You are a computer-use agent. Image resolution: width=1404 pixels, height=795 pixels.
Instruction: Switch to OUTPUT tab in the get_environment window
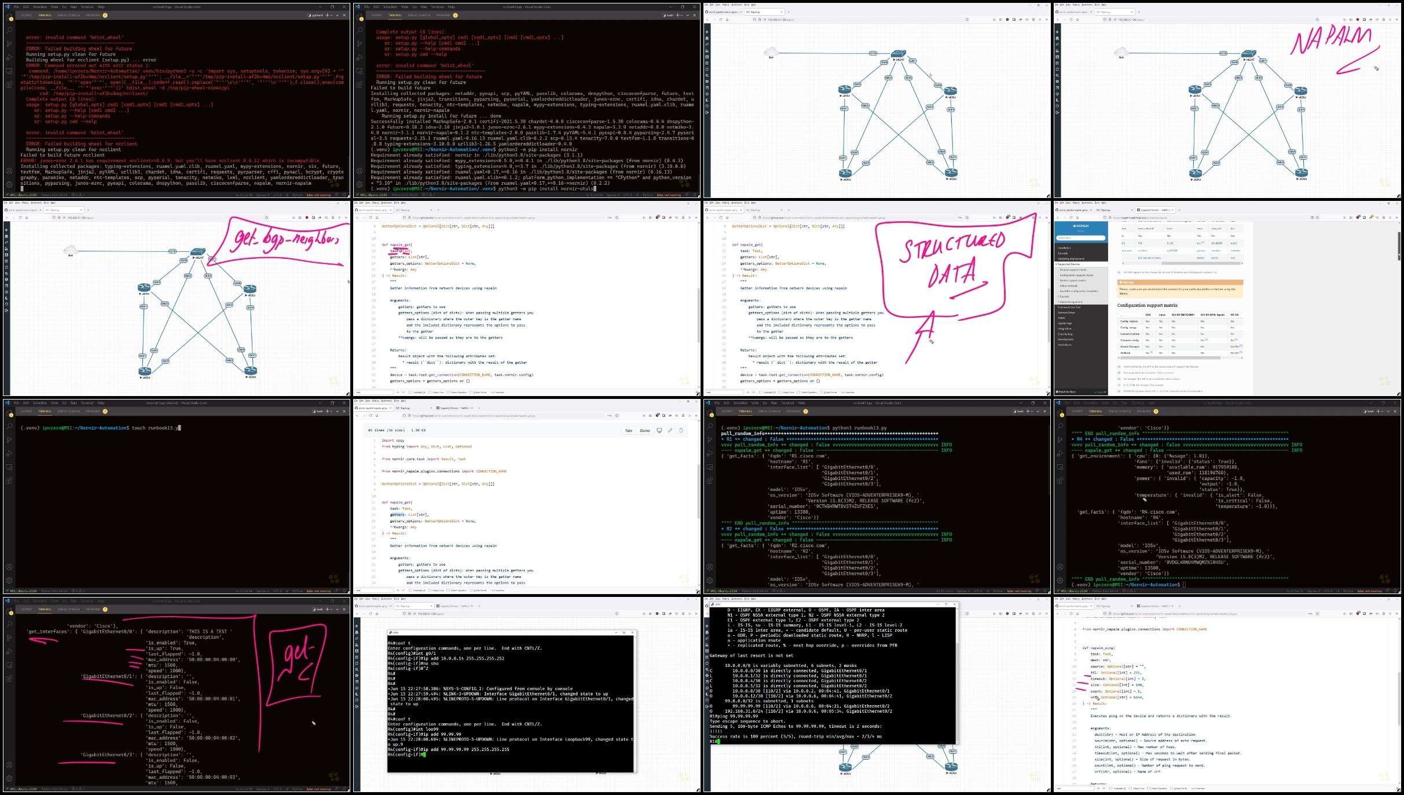point(1077,411)
